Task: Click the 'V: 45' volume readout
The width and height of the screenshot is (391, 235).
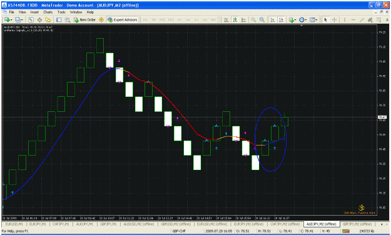Action: point(326,231)
